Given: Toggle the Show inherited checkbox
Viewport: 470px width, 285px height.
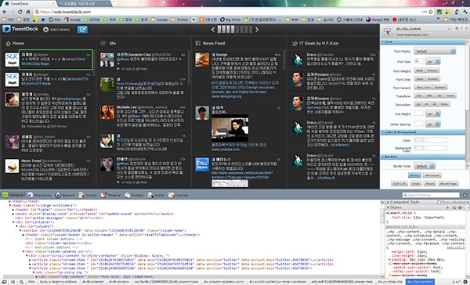Looking at the screenshot, I should click(439, 202).
